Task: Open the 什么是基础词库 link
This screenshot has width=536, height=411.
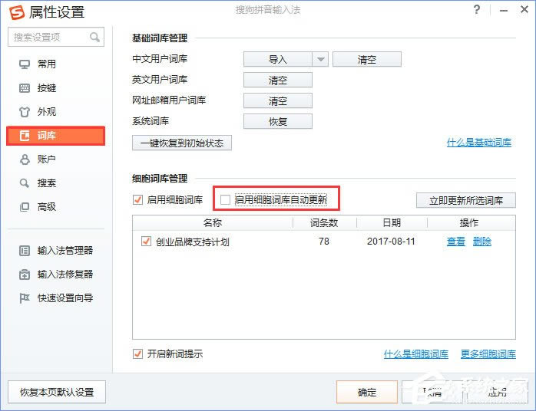Action: 478,143
